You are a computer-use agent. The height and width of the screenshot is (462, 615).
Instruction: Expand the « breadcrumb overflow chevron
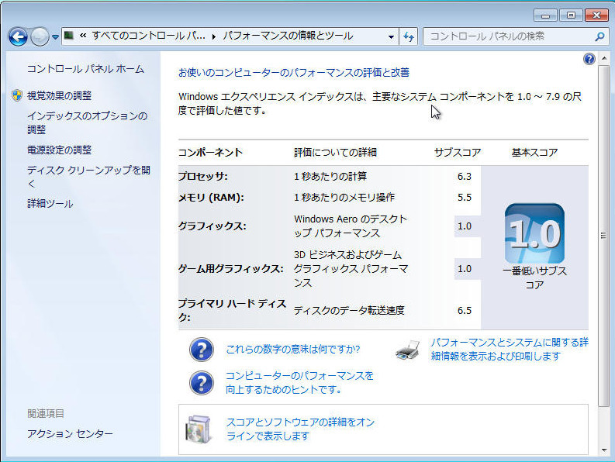(x=83, y=36)
